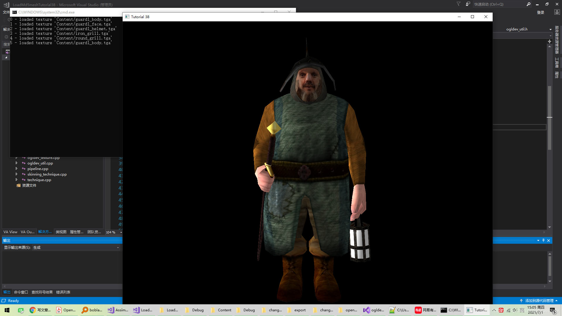Screen dimensions: 562x316
Task: Click the 登录 sign-in link
Action: [541, 12]
